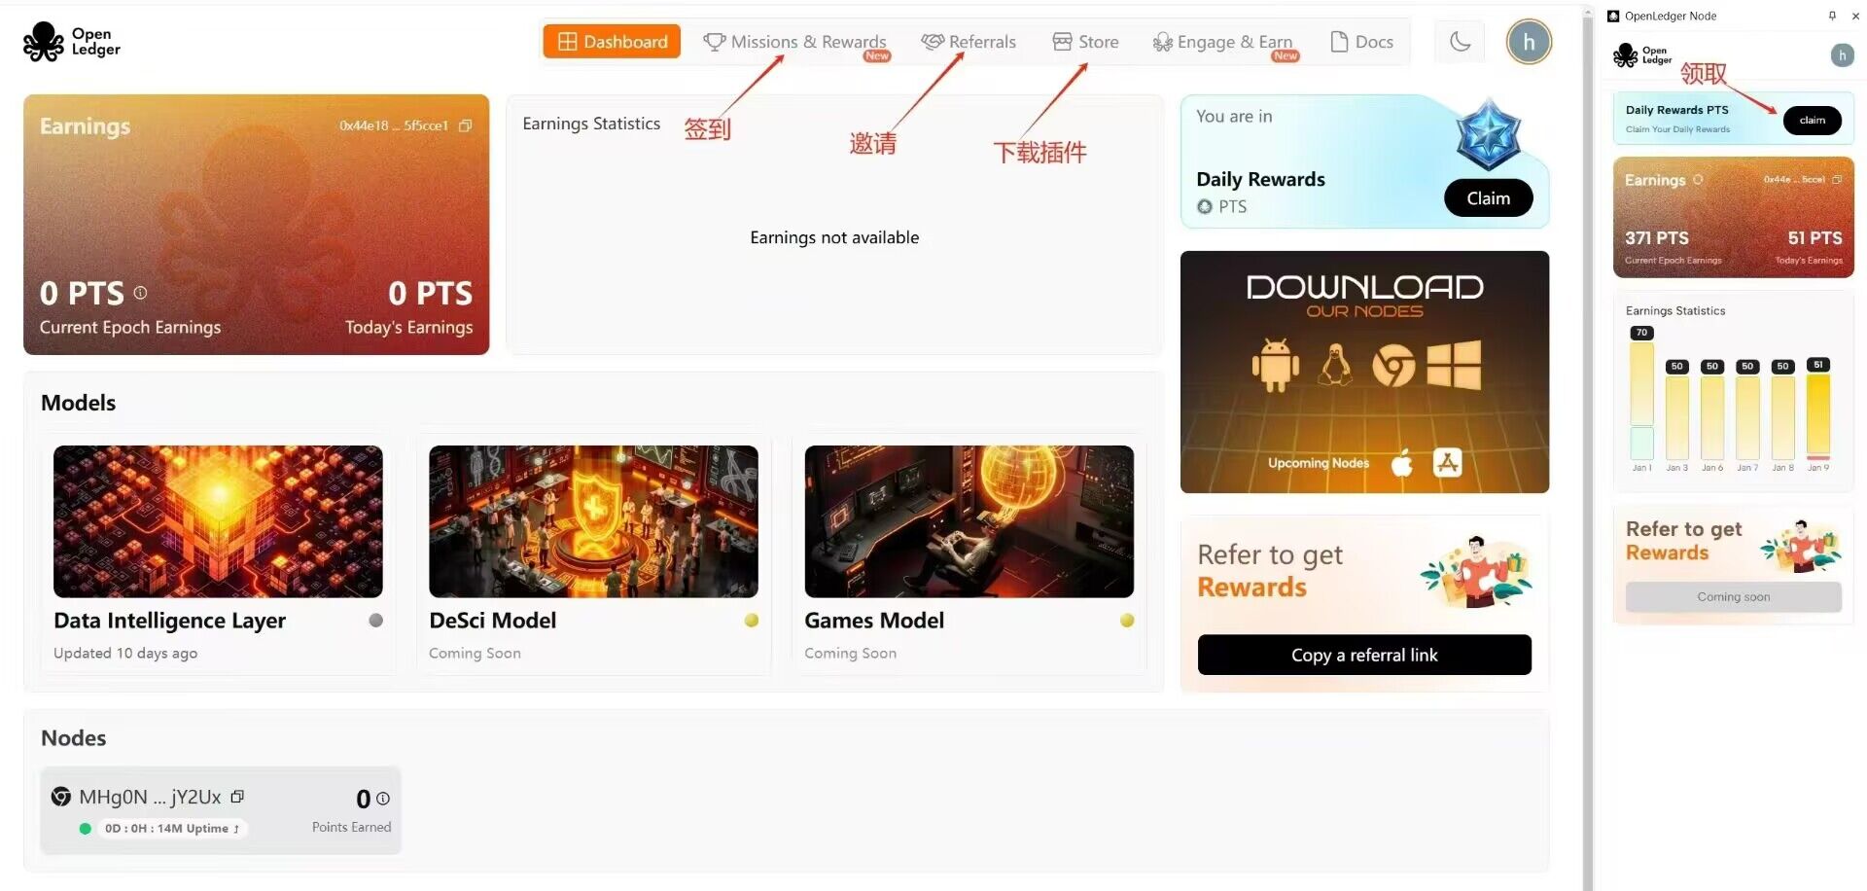Go to the Store tab
Image resolution: width=1867 pixels, height=891 pixels.
[1085, 42]
